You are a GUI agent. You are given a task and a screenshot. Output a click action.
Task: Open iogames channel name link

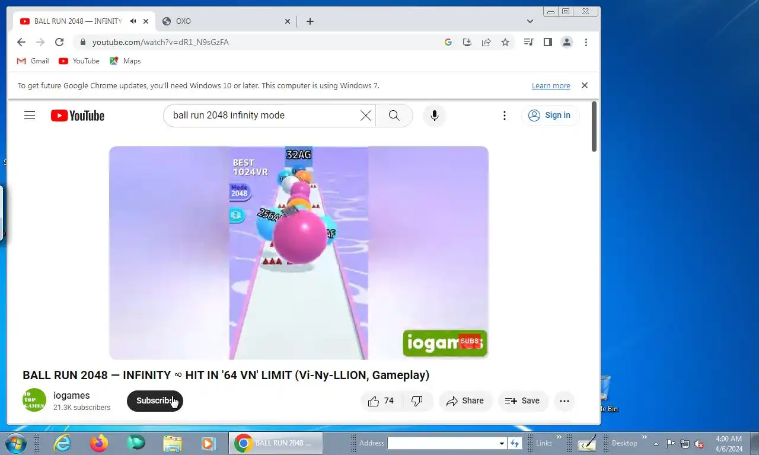coord(72,395)
